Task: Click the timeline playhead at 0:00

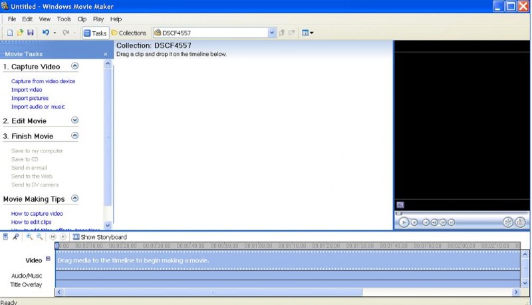Action: click(x=57, y=246)
